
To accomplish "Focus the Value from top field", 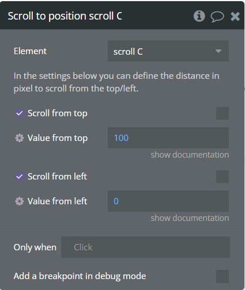I will pyautogui.click(x=168, y=138).
